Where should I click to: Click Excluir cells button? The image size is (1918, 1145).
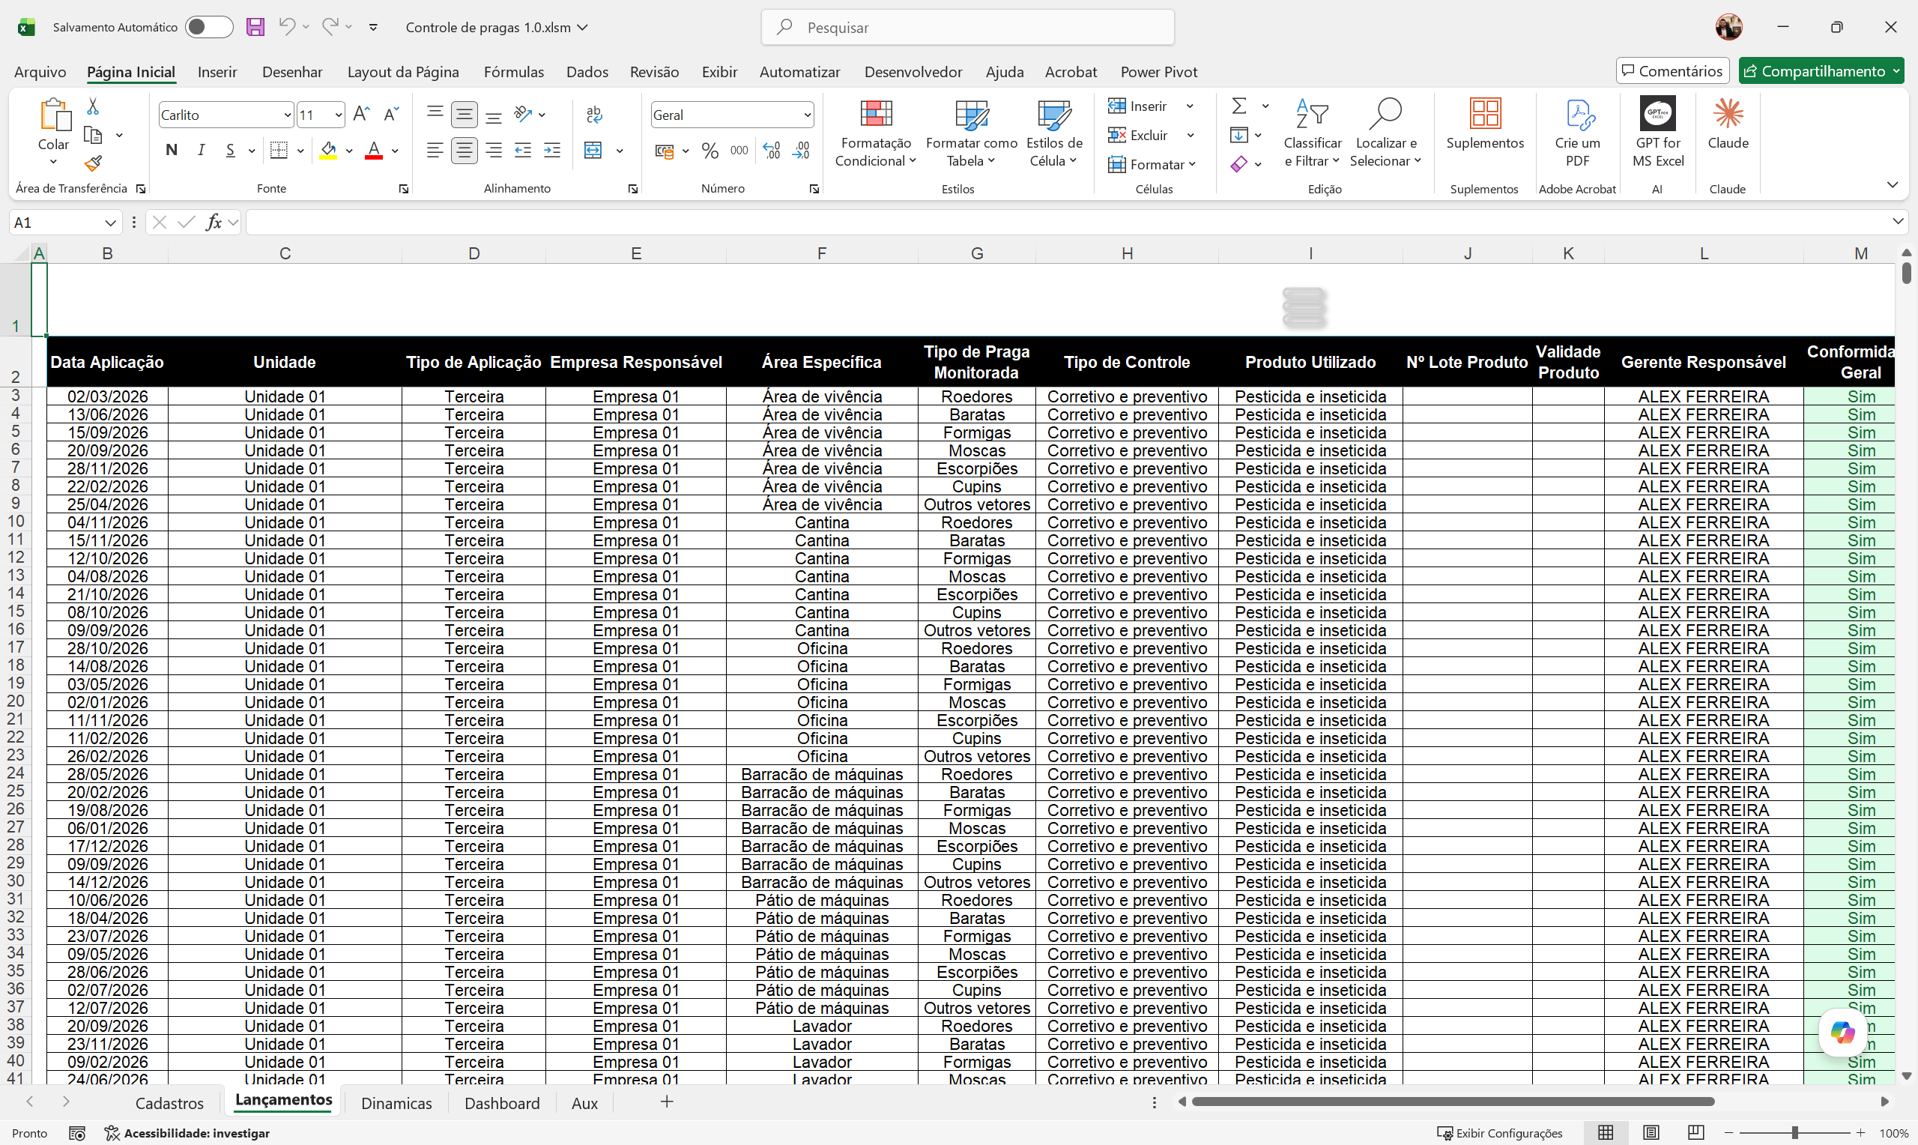1139,135
